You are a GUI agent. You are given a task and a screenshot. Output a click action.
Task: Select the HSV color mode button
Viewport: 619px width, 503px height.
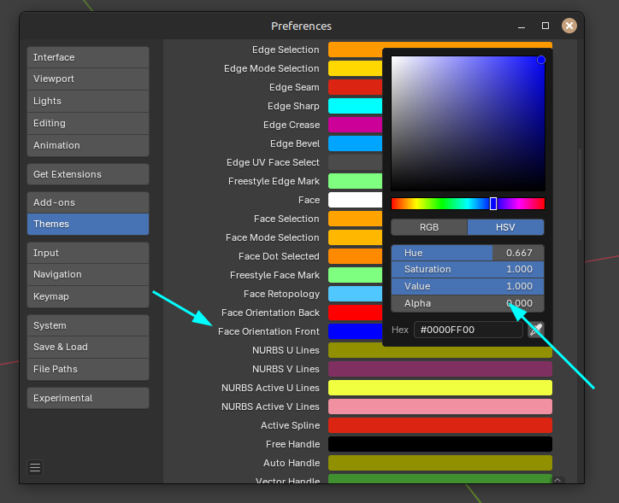[x=506, y=227]
